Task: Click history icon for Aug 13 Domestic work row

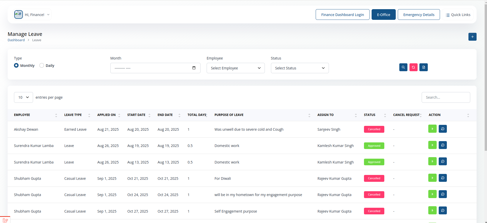Action: tap(443, 161)
